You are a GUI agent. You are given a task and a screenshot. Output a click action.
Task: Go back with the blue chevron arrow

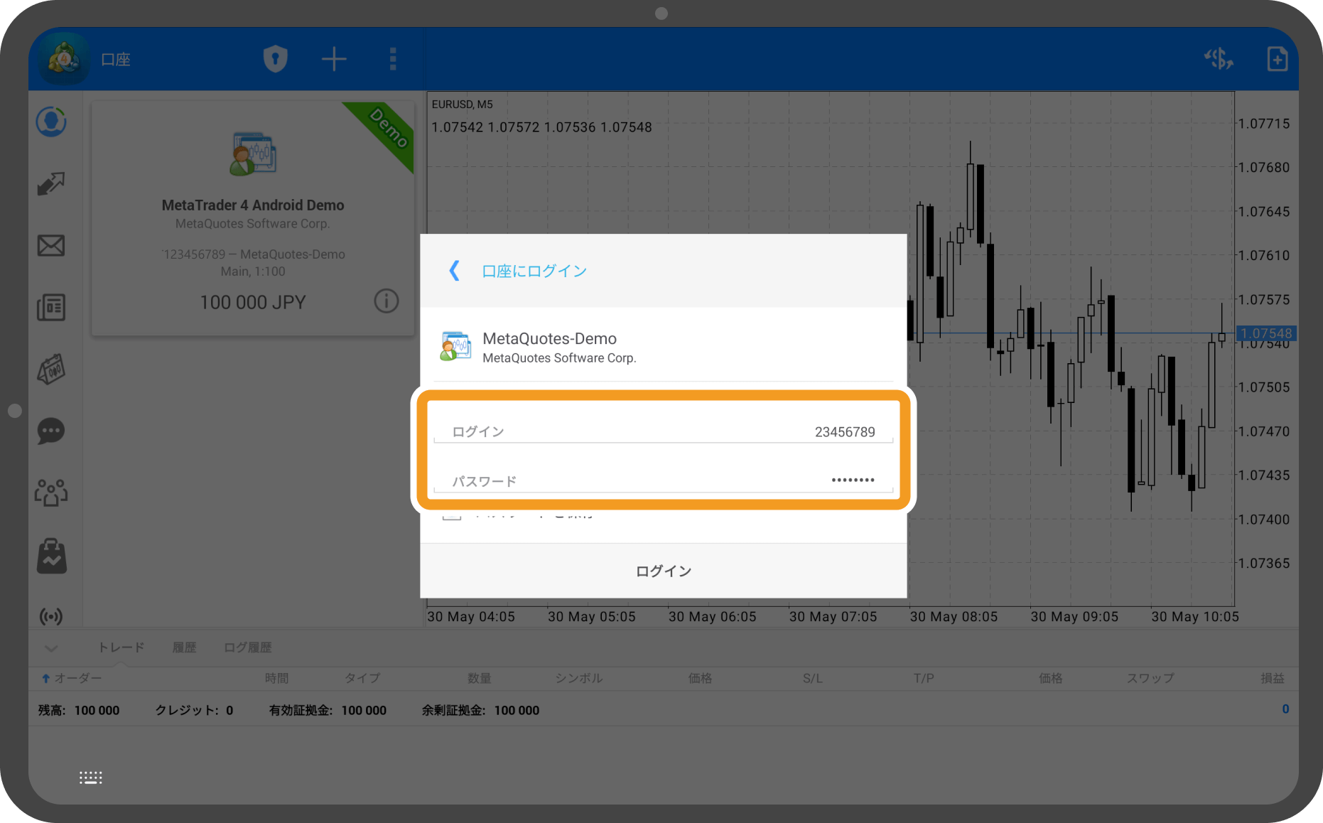[455, 271]
